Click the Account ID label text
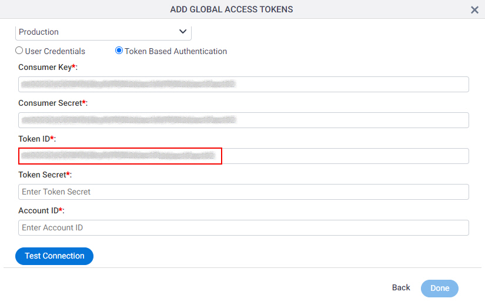 pos(42,210)
